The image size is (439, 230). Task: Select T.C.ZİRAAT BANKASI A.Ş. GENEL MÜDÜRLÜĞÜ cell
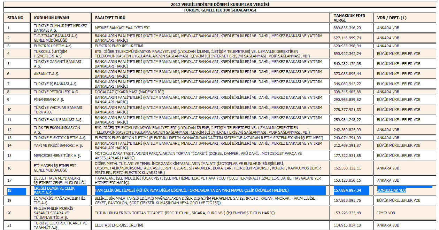coord(61,38)
